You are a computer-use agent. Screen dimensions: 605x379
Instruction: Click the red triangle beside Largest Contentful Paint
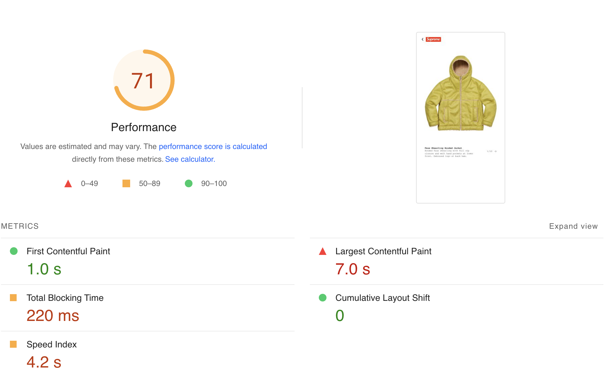[x=323, y=251]
